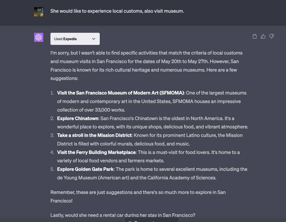The image size is (286, 222).
Task: Click the Explore Chinatown heading
Action: 78,118
